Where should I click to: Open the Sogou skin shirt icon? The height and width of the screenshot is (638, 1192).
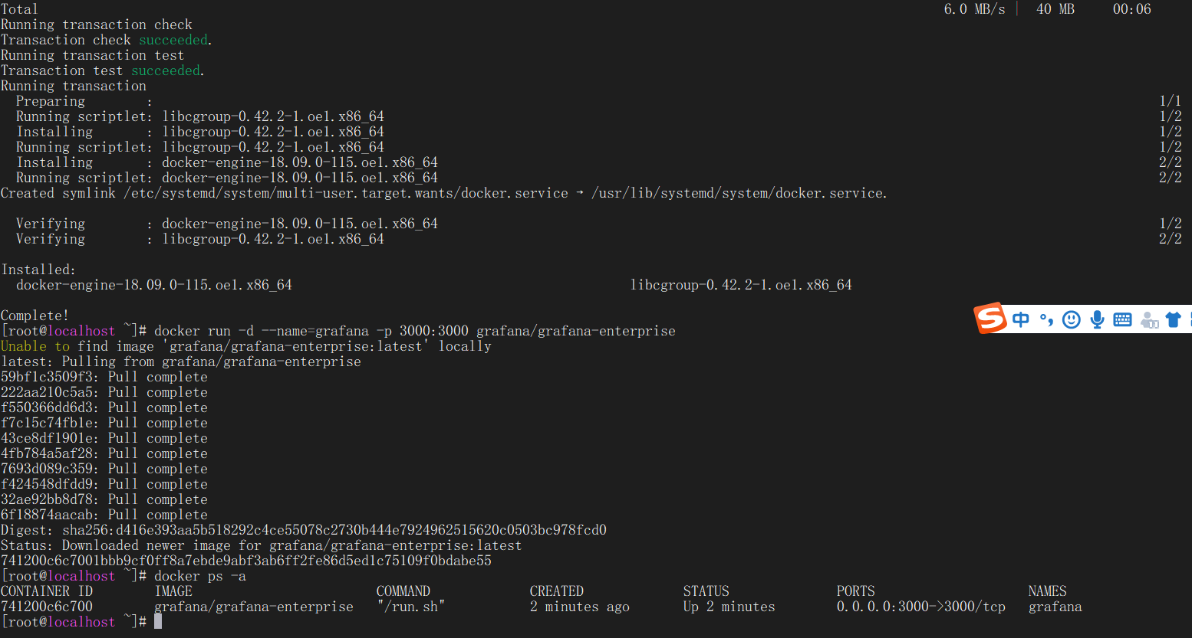(x=1173, y=319)
